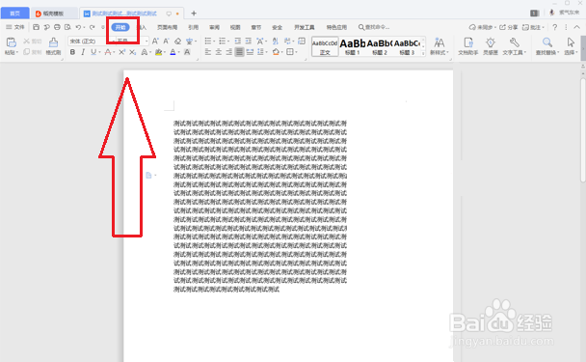This screenshot has height=362, width=586.
Task: Open the 未同步 sync status dropdown
Action: pos(483,27)
